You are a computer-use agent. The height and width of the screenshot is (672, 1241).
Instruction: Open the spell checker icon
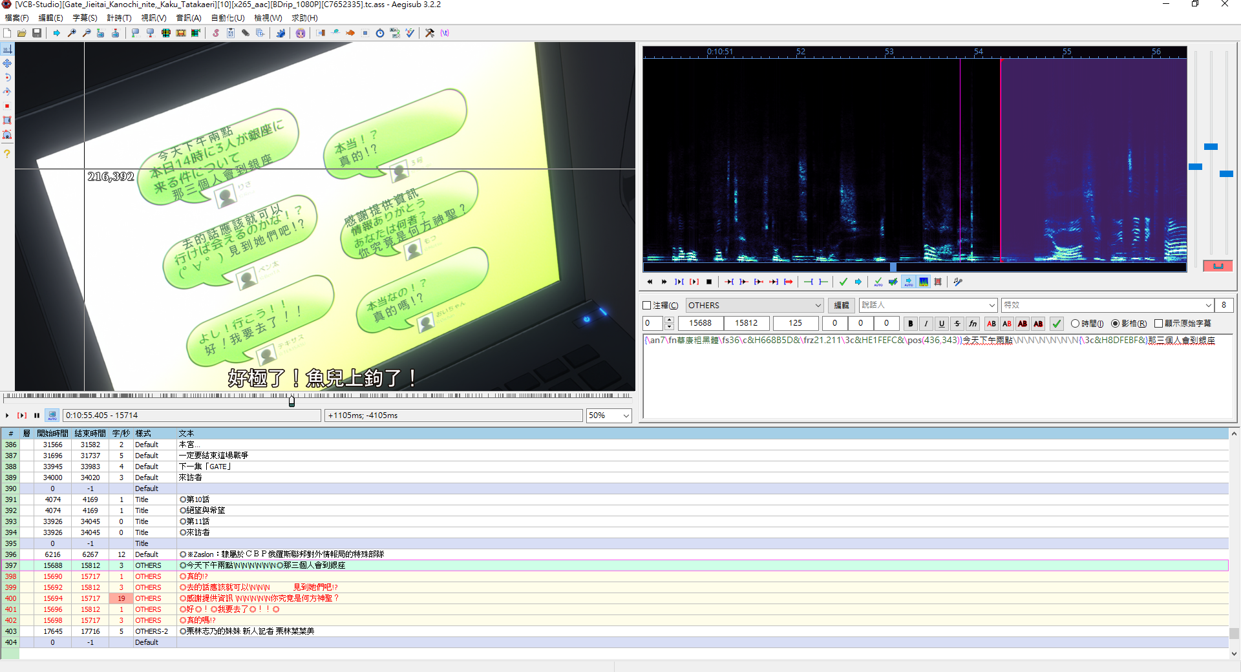(x=410, y=33)
